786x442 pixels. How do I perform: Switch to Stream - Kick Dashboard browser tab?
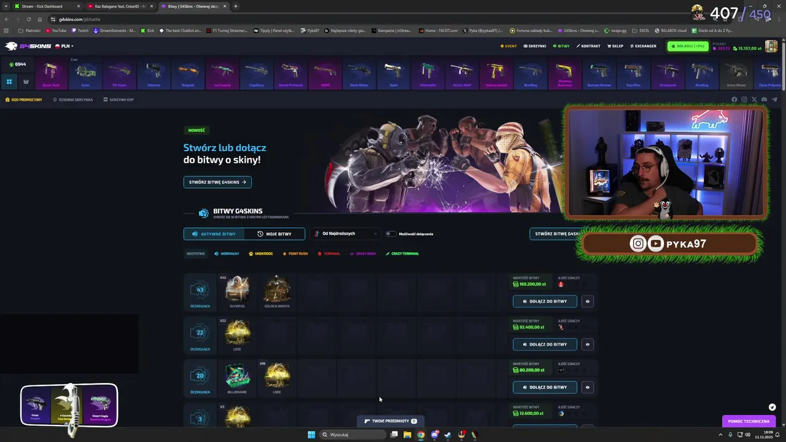(47, 6)
